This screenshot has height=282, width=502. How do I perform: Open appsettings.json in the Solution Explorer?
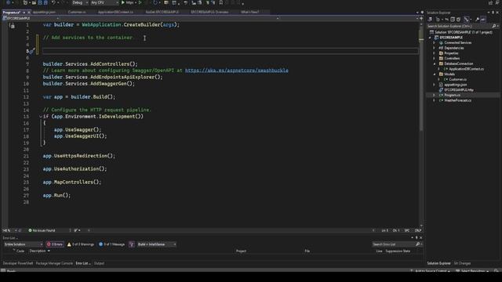click(x=455, y=85)
